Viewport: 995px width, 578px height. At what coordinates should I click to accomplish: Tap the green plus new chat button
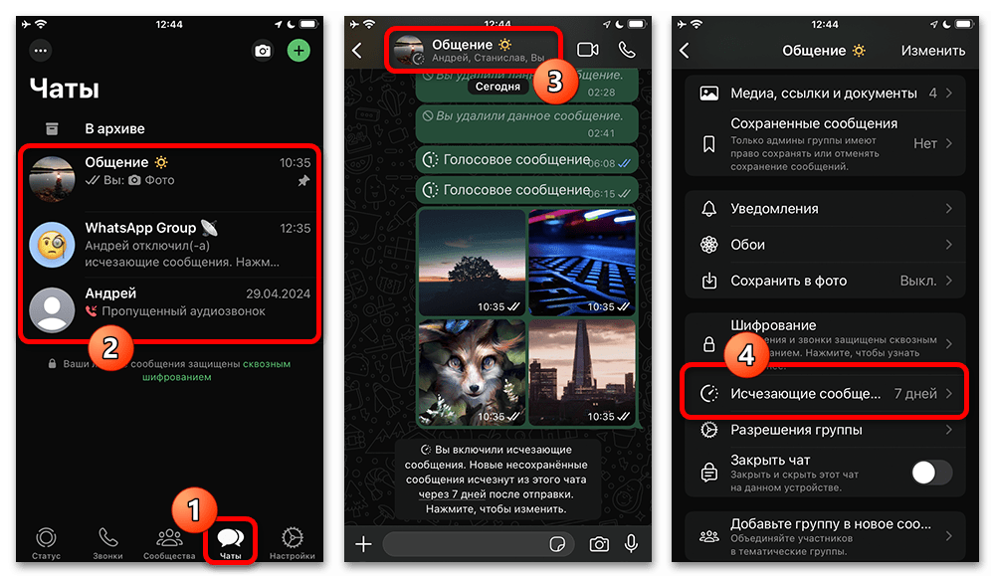pos(298,51)
